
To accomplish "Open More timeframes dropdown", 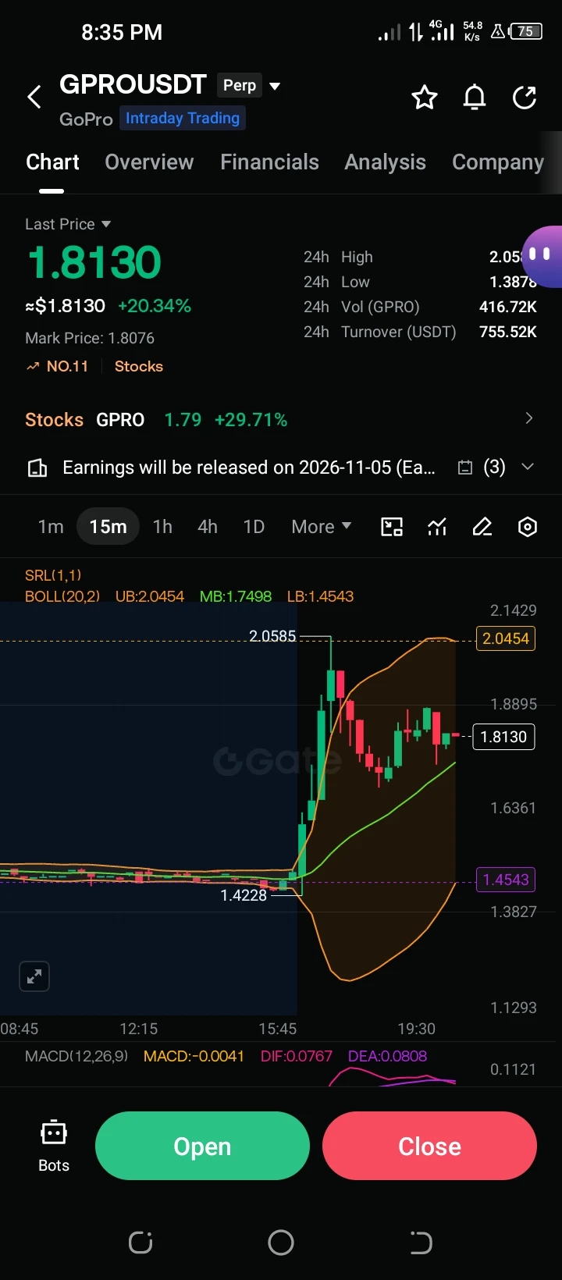I will (321, 527).
